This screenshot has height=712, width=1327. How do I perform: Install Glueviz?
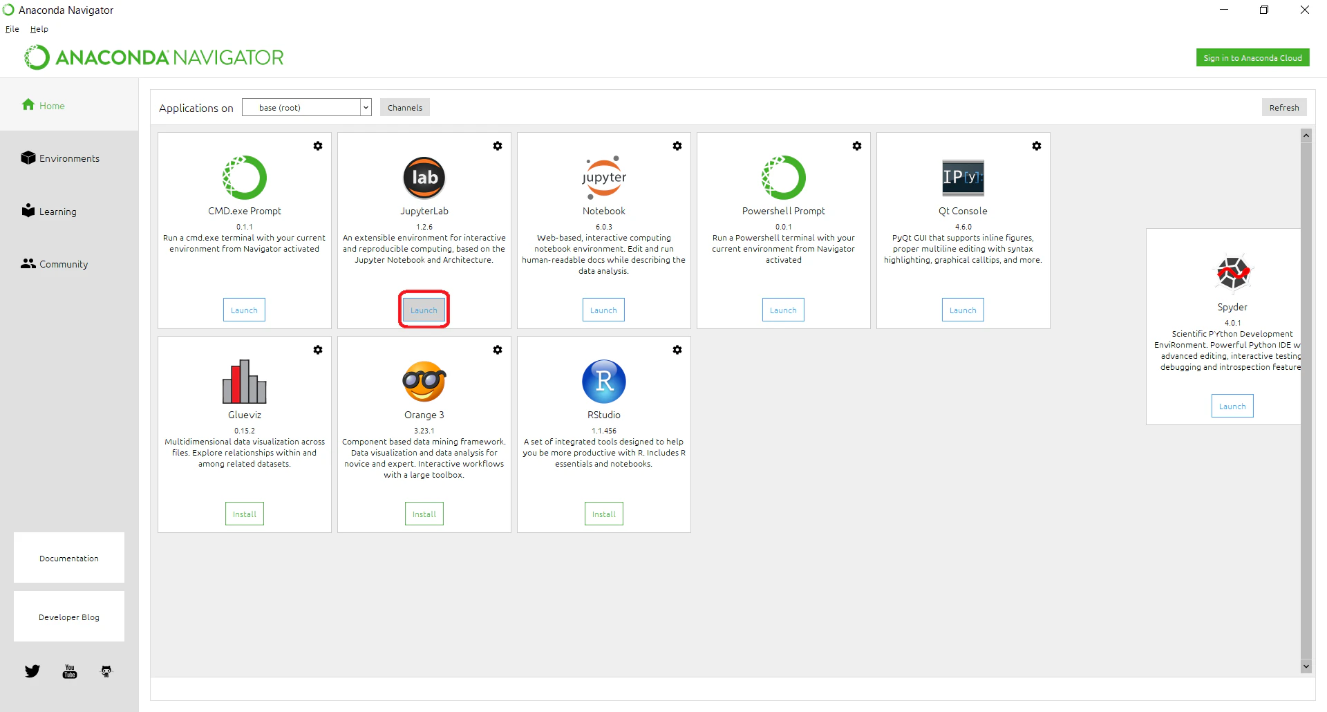[x=245, y=514]
